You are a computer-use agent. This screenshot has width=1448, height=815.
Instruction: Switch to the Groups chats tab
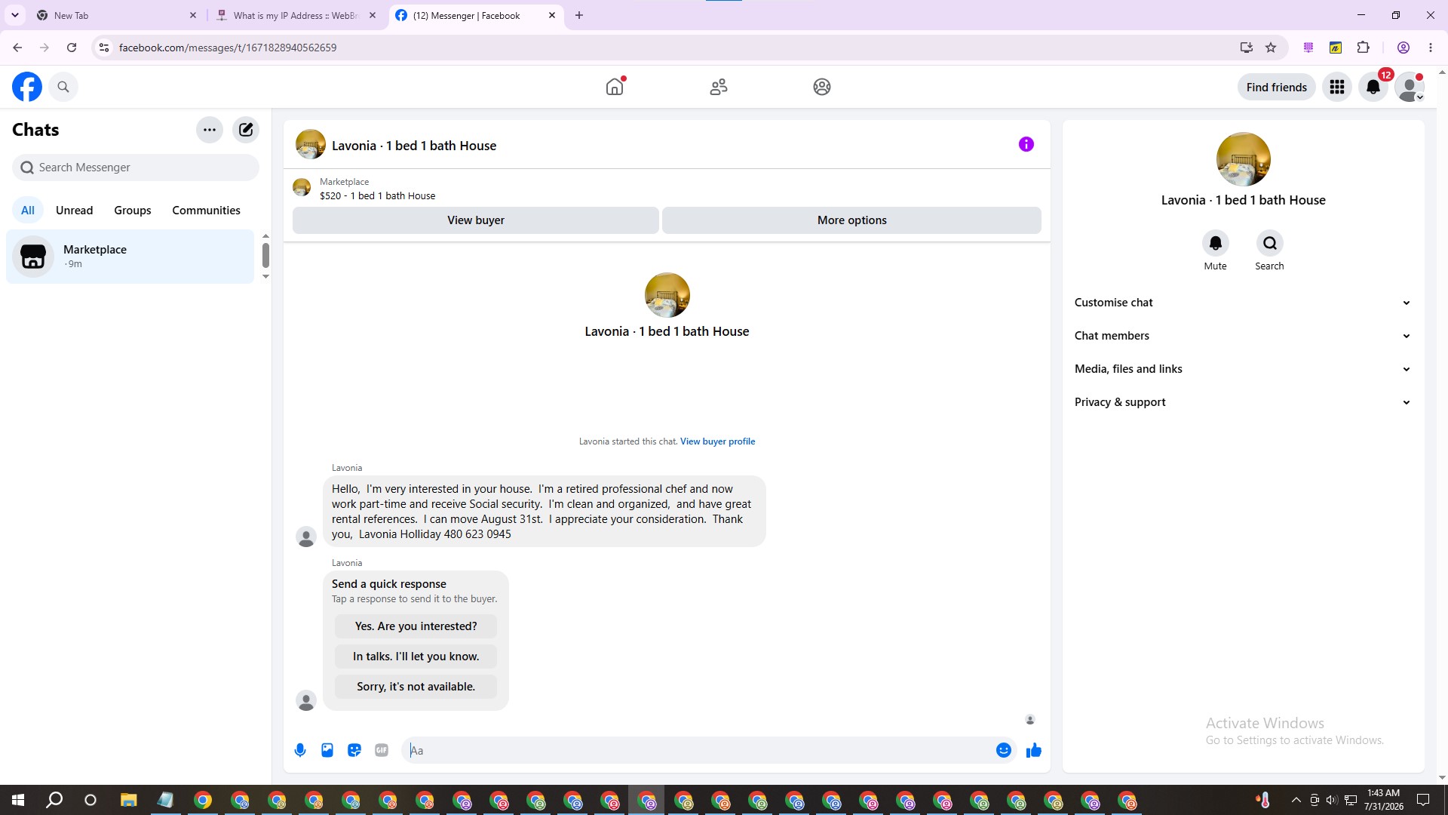(133, 211)
